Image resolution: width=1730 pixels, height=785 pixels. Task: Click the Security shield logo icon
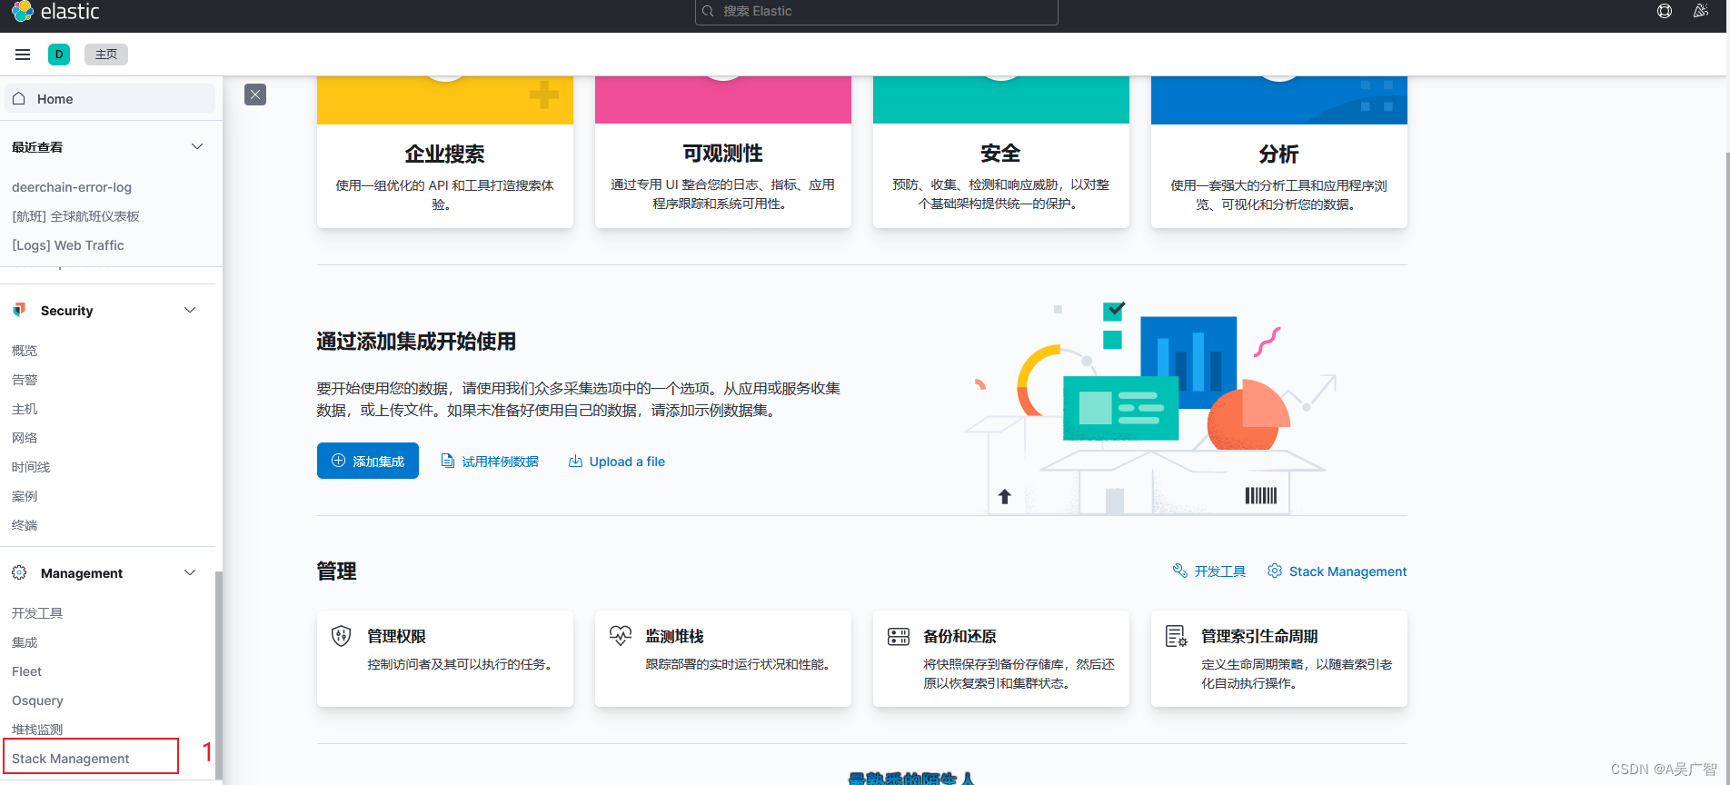click(x=19, y=310)
